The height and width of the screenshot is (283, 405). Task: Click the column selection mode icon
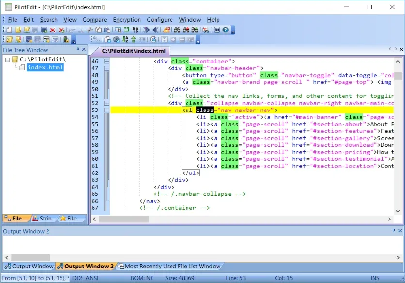tap(118, 30)
